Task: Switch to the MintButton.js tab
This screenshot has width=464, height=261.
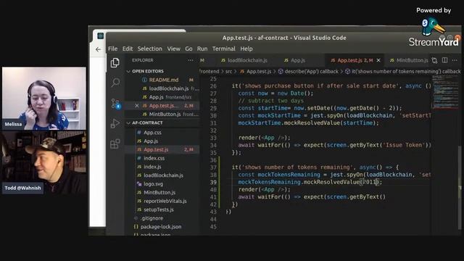Action: pyautogui.click(x=409, y=60)
